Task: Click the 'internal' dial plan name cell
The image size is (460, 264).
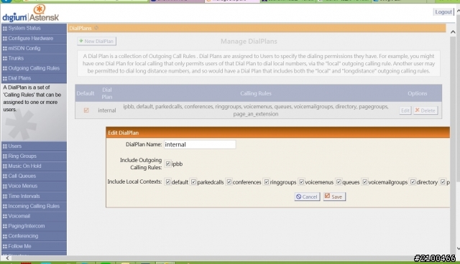Action: 107,110
